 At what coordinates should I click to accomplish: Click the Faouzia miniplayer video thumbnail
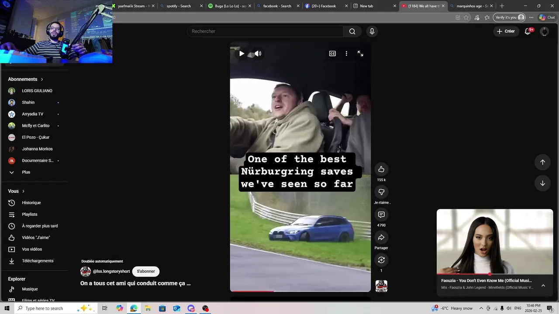[495, 242]
